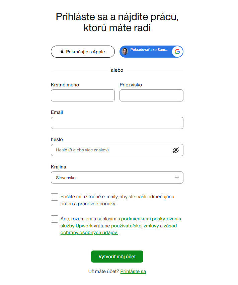
Task: Open the Prihláste sa login link
Action: [x=133, y=272]
